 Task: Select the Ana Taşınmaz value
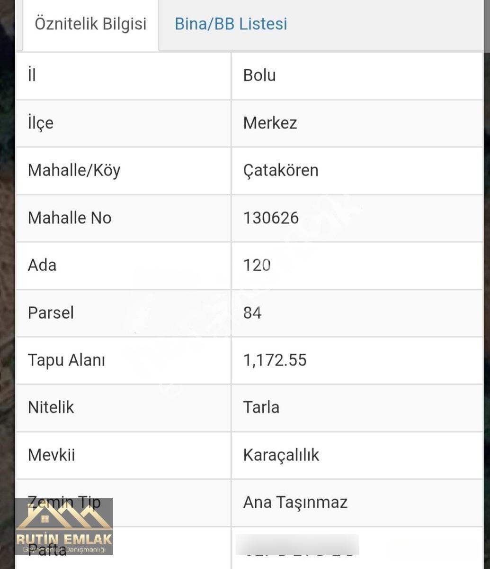coord(295,502)
